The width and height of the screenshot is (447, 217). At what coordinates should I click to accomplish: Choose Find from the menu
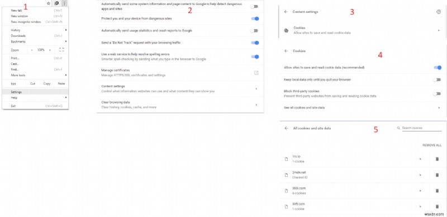point(35,69)
